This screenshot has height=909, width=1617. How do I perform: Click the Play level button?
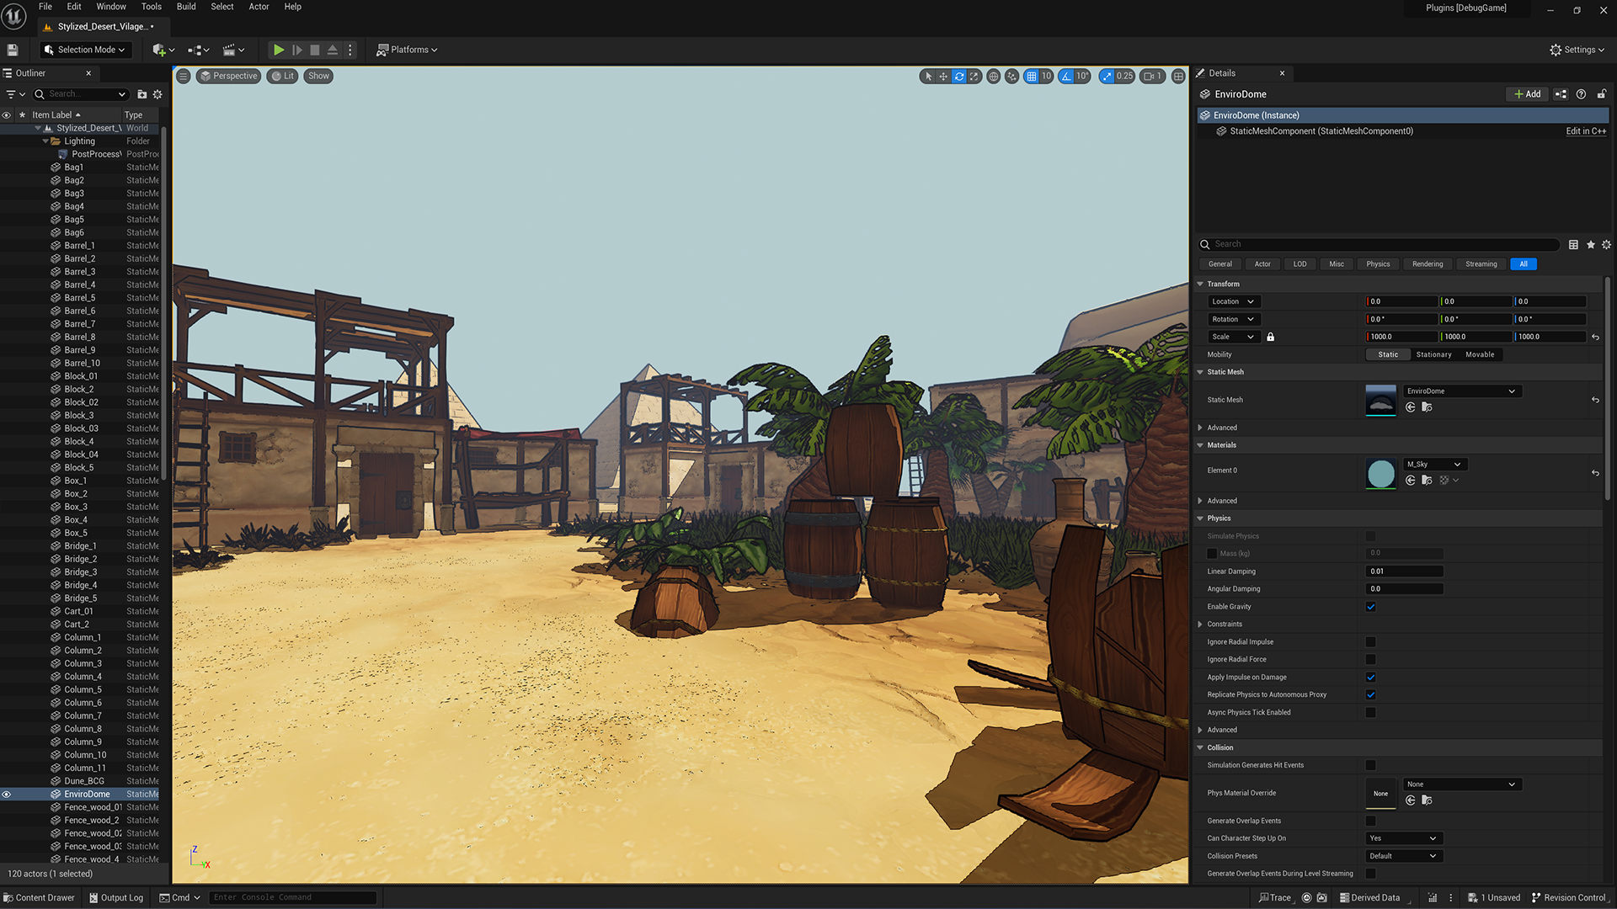point(279,50)
